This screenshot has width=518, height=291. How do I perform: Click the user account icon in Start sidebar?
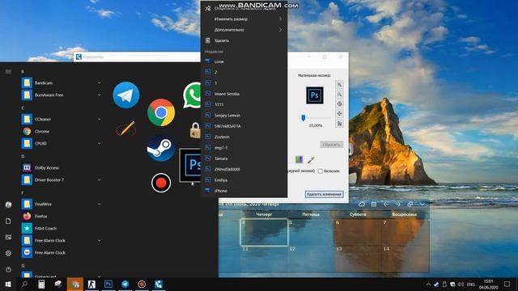pyautogui.click(x=8, y=205)
